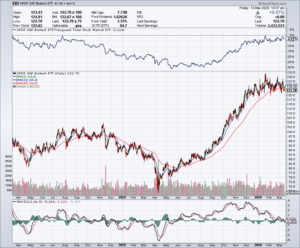Click the P/E: label
This screenshot has width=300, height=248.
[140, 12]
